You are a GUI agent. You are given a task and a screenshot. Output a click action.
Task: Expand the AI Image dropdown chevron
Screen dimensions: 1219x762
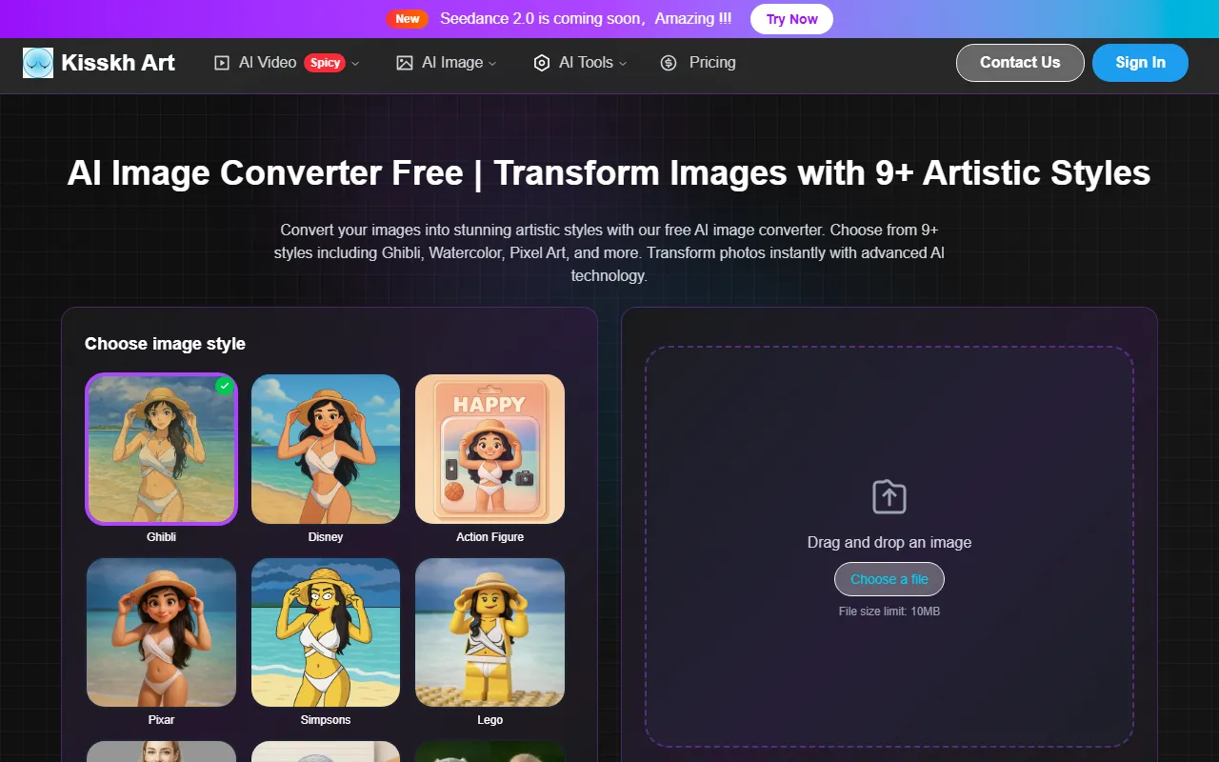point(492,64)
